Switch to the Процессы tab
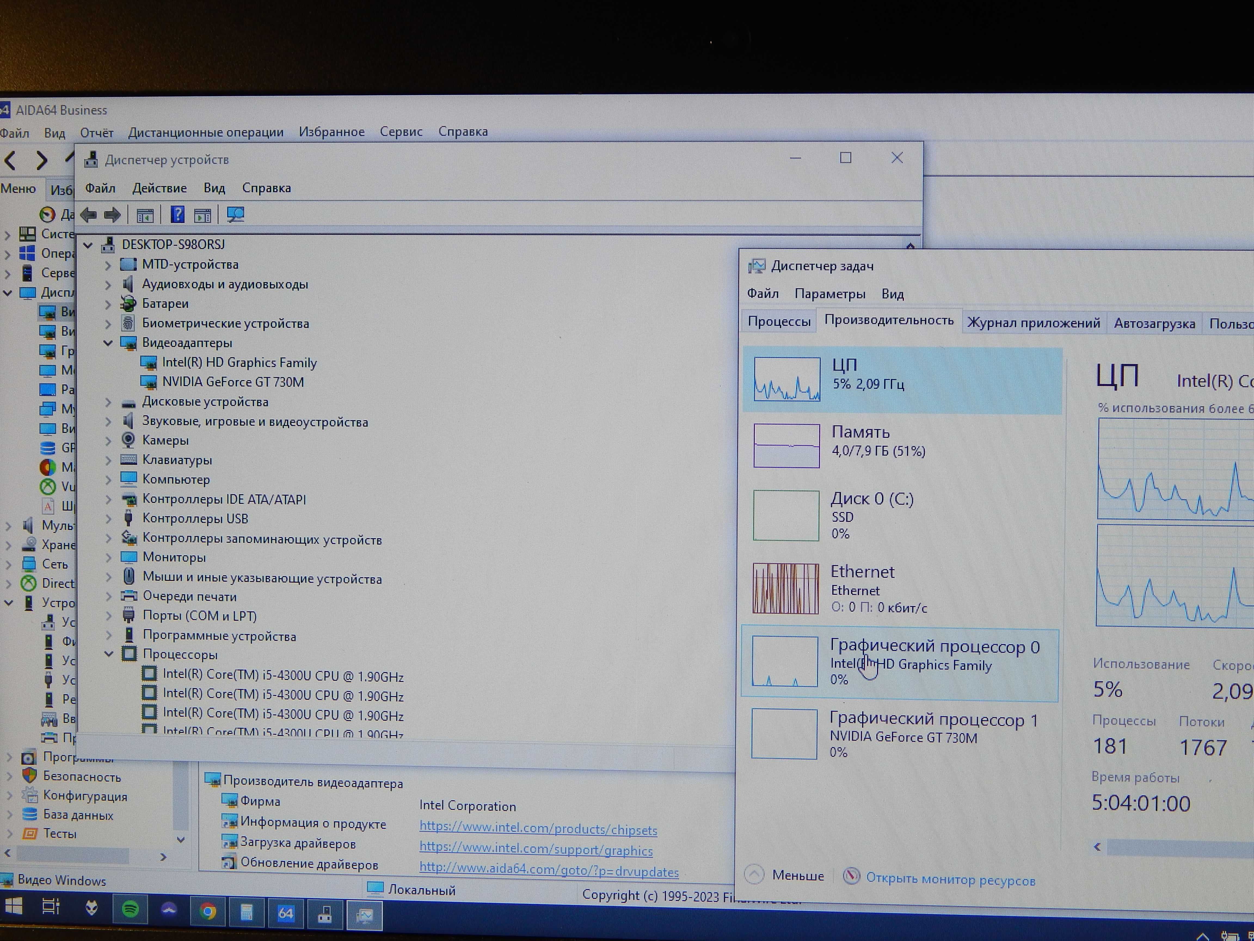The height and width of the screenshot is (941, 1254). [779, 322]
